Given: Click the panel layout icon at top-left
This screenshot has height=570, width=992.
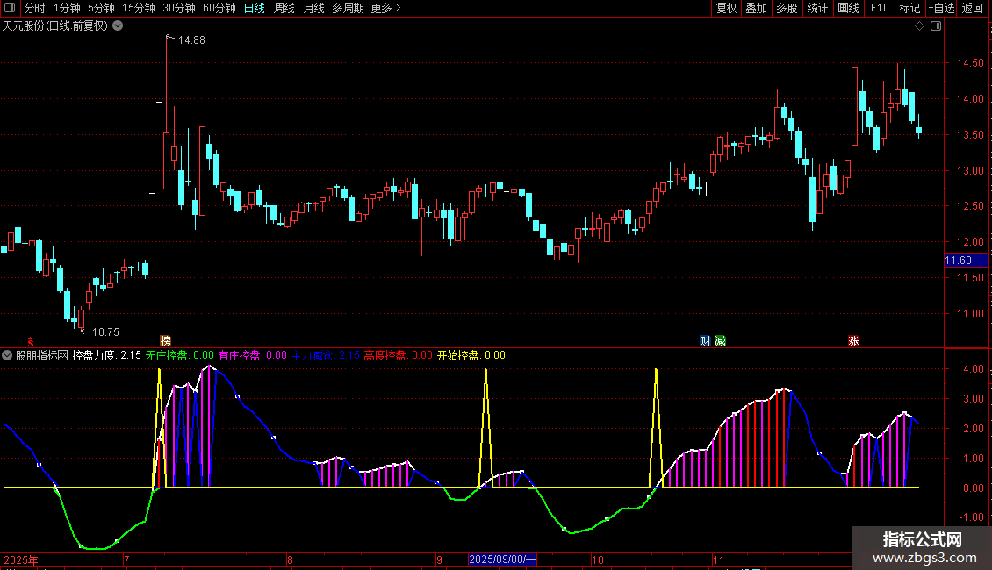Looking at the screenshot, I should (x=10, y=8).
